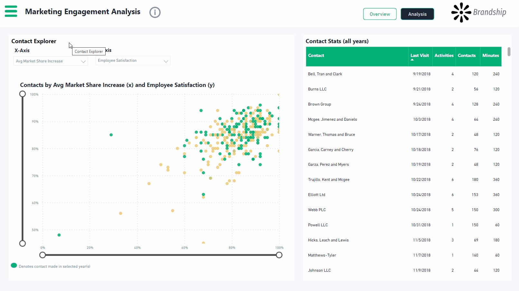Toggle sorting on the Contact column header

point(316,55)
